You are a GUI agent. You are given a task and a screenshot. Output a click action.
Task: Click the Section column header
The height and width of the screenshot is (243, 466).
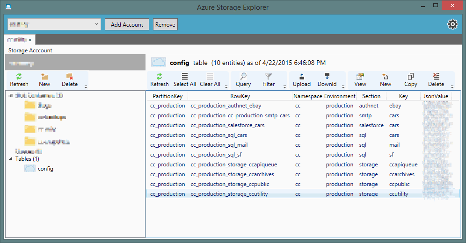[x=371, y=96]
